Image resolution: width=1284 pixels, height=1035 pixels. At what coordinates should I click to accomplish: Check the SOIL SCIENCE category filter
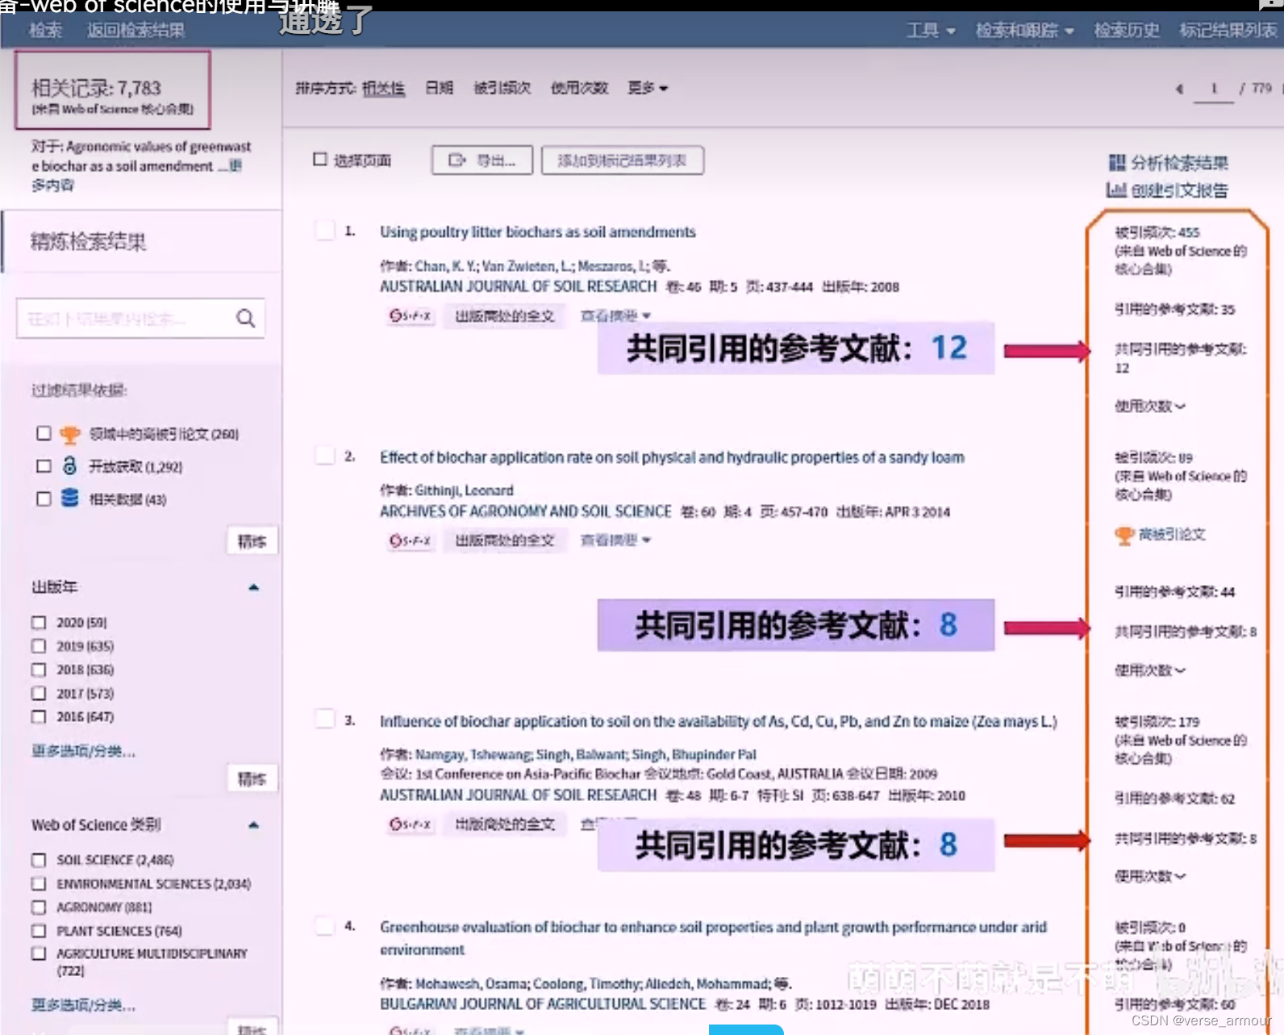click(39, 860)
